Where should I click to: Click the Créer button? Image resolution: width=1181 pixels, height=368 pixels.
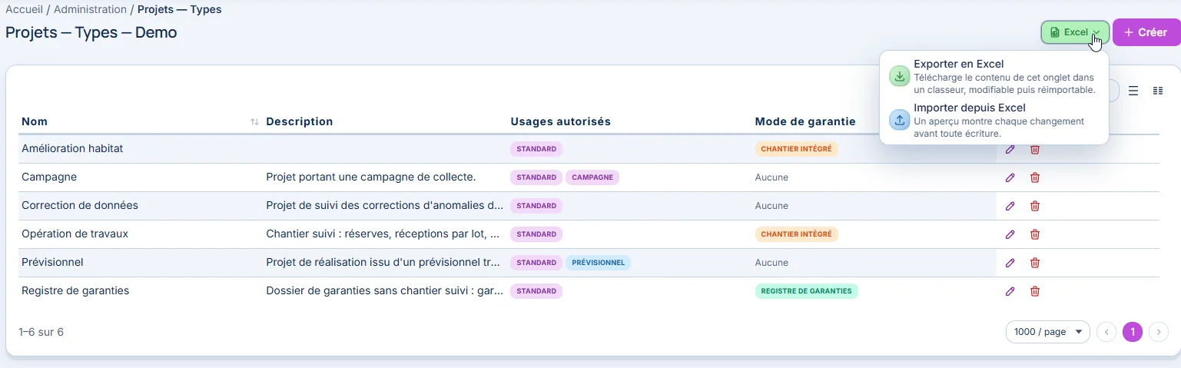[x=1146, y=32]
